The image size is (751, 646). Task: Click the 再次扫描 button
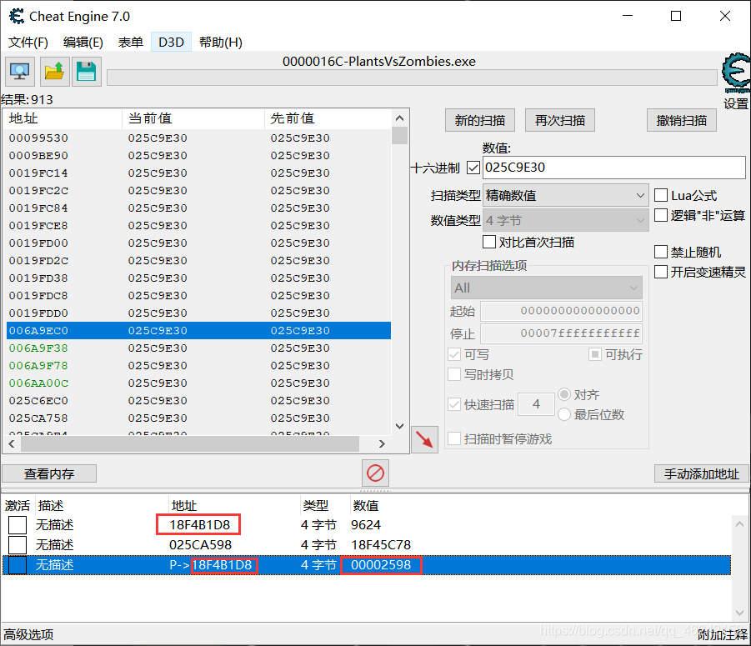[x=560, y=120]
